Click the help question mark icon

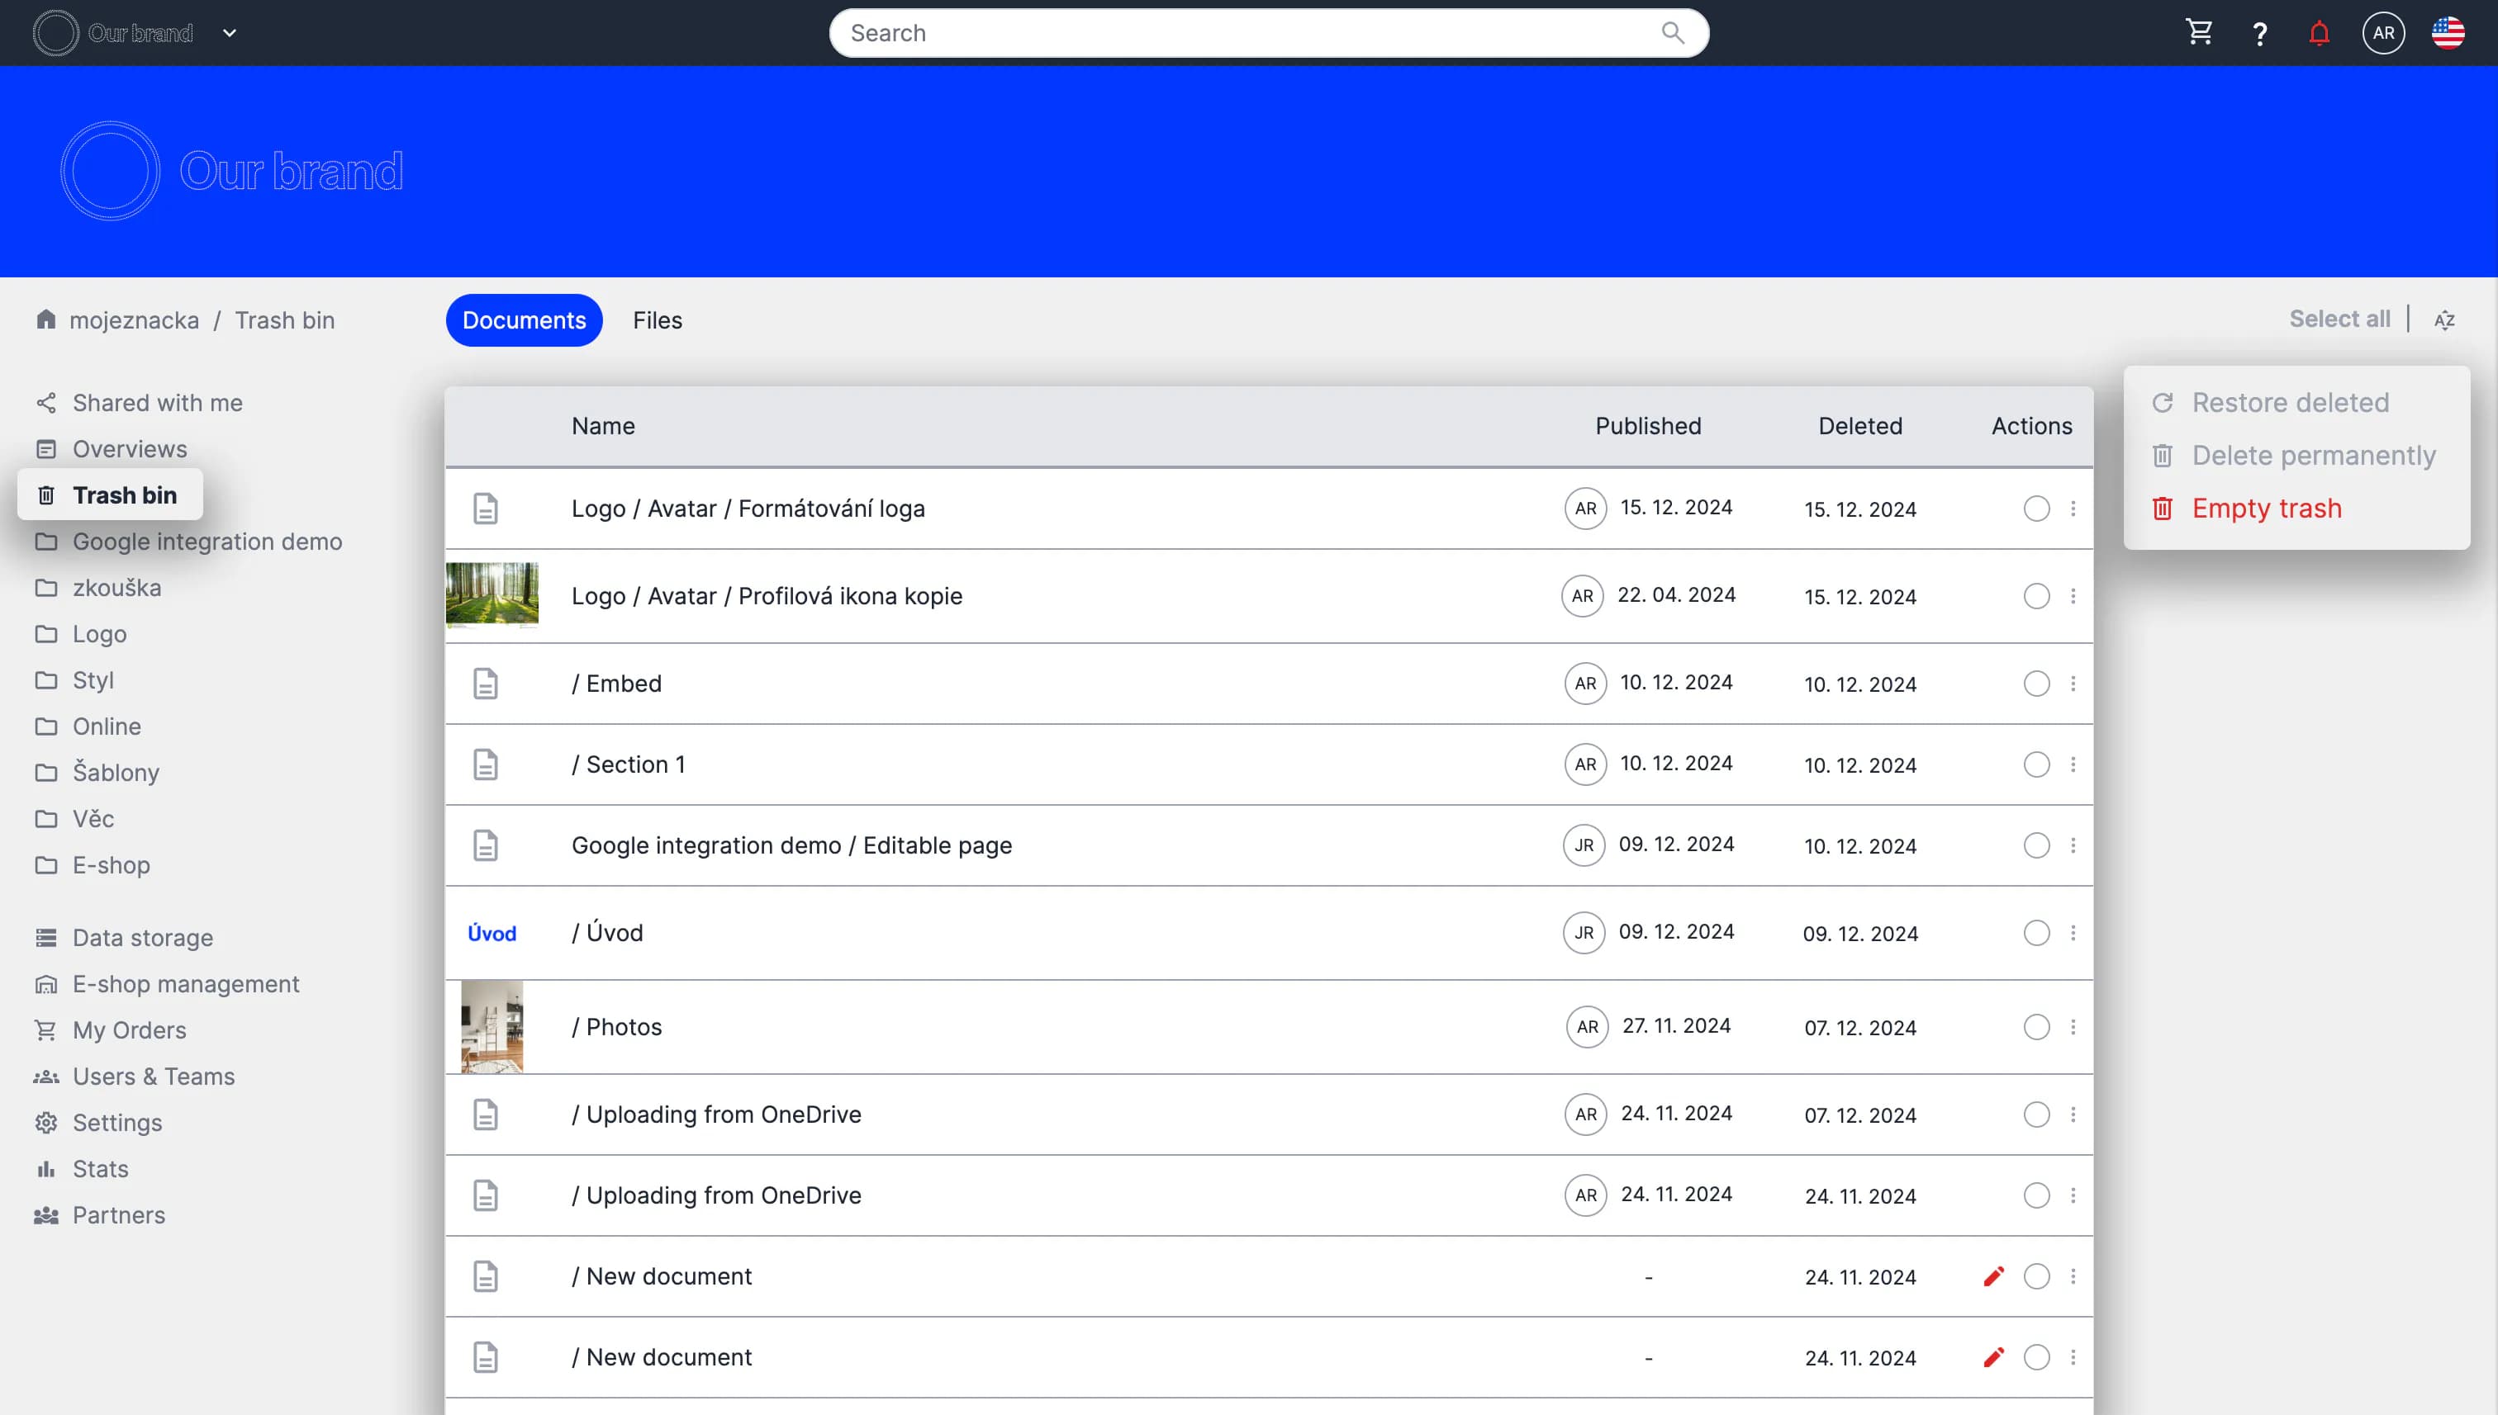point(2260,34)
